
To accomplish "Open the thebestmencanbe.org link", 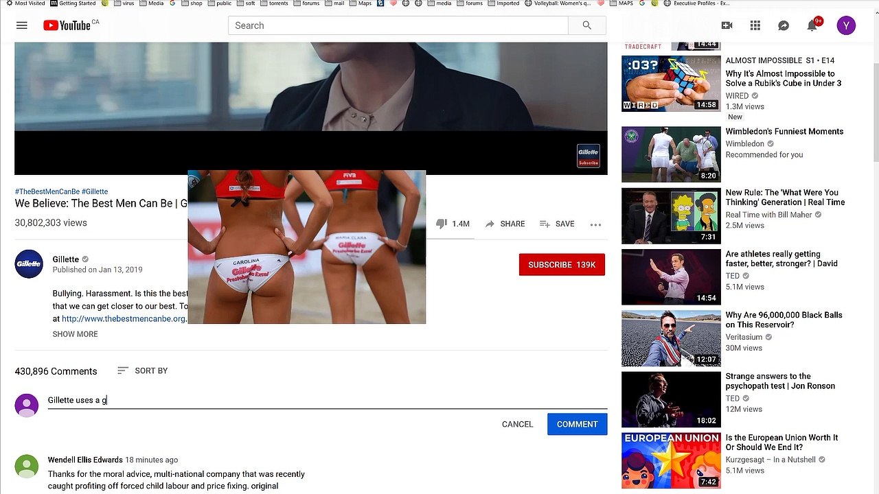I will pyautogui.click(x=124, y=318).
